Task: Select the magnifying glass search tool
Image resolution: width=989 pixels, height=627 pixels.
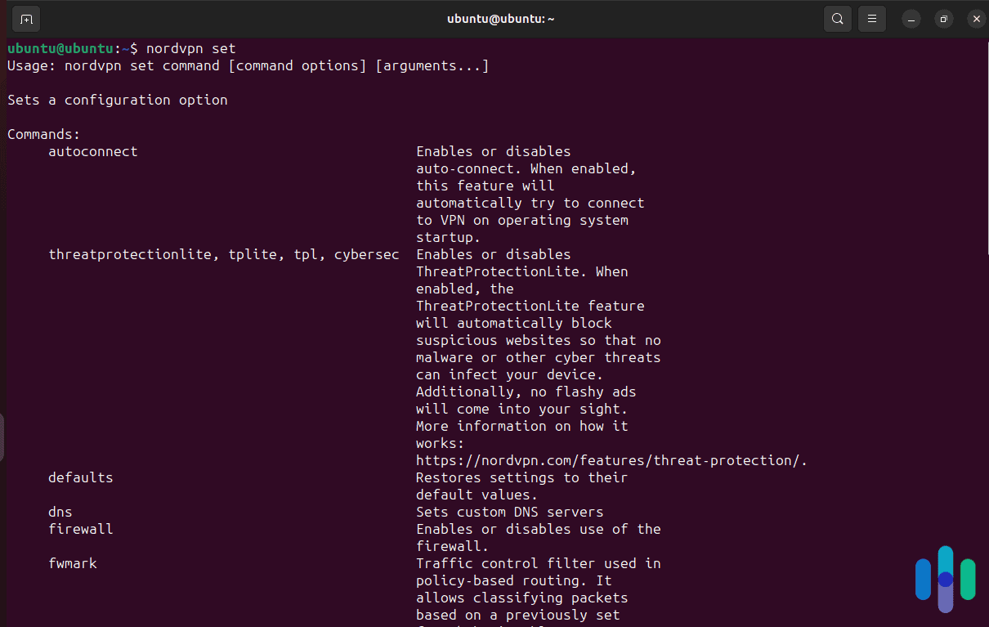Action: tap(837, 18)
